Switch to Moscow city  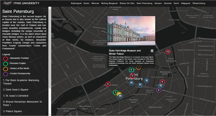(95, 3)
